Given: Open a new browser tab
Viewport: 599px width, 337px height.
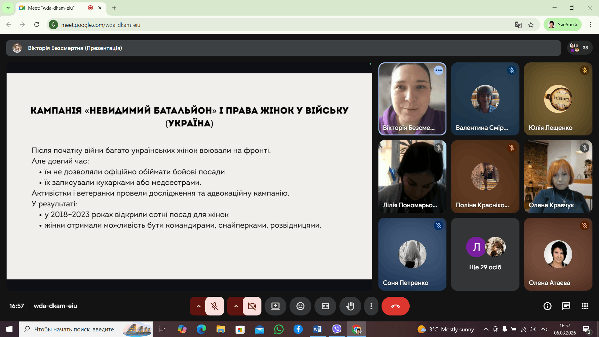Looking at the screenshot, I should pyautogui.click(x=114, y=8).
